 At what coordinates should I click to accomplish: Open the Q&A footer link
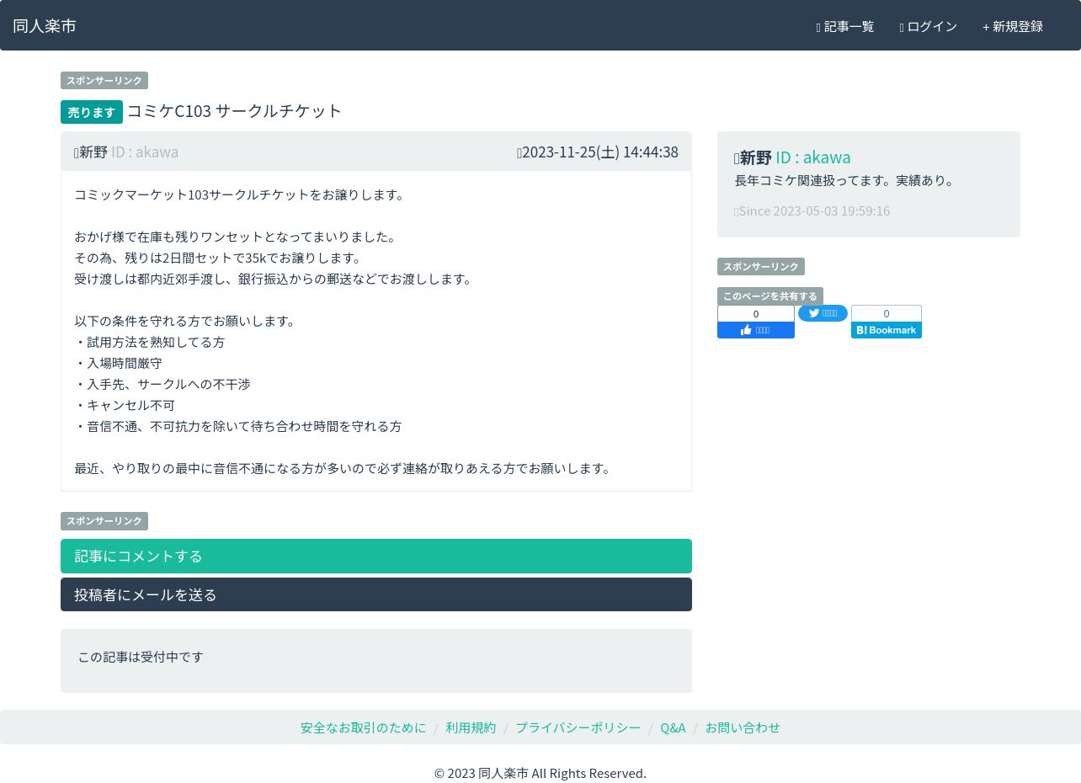tap(673, 727)
